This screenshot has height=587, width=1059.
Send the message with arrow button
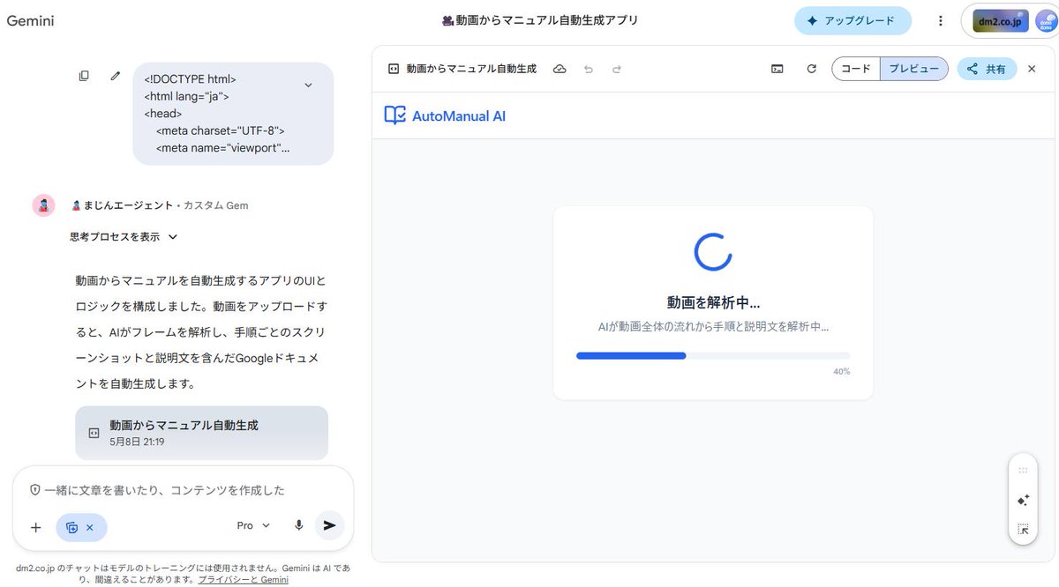tap(329, 525)
